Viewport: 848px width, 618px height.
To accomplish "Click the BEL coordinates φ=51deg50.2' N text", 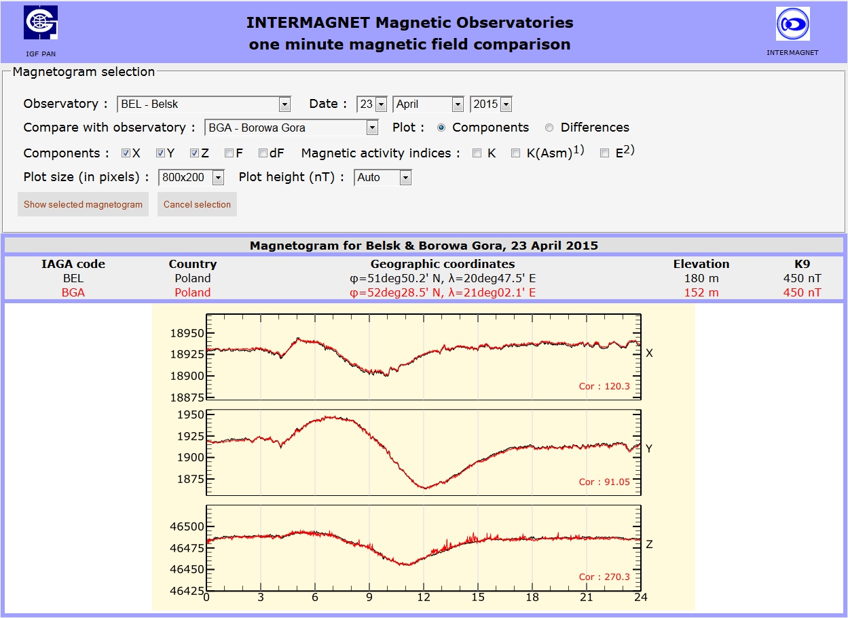I will 443,278.
